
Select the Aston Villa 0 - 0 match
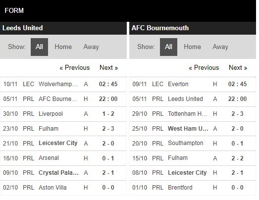tap(63, 188)
